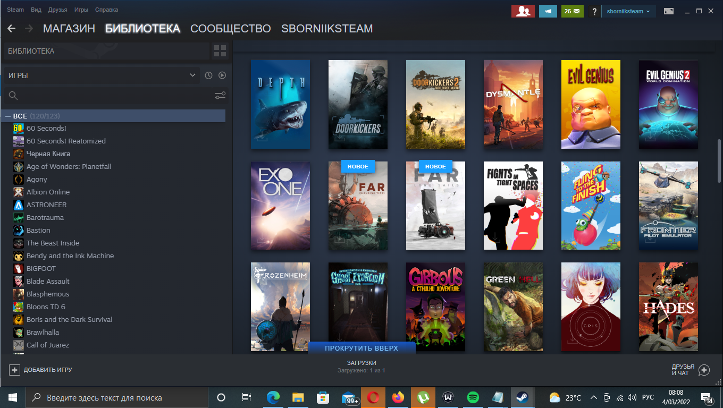The width and height of the screenshot is (723, 408).
Task: Open the Evil Genius 2 cover
Action: (x=668, y=104)
